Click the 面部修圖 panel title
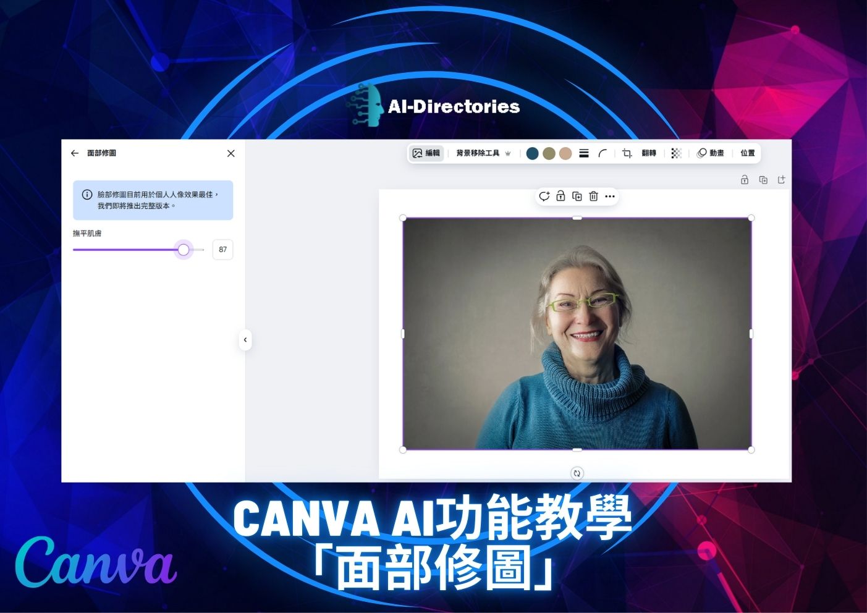The height and width of the screenshot is (613, 867). [x=101, y=153]
